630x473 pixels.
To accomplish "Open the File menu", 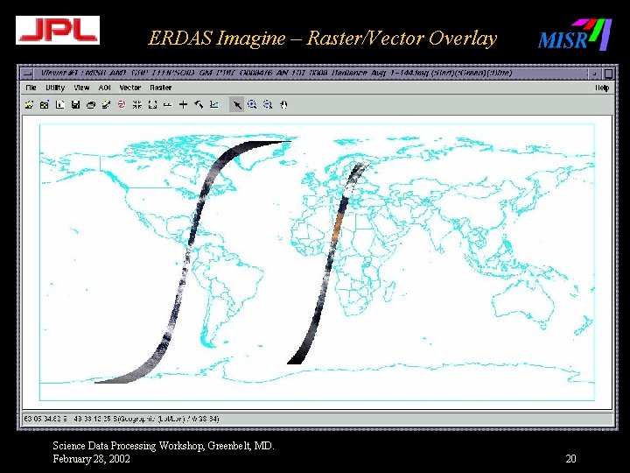I will pyautogui.click(x=31, y=88).
